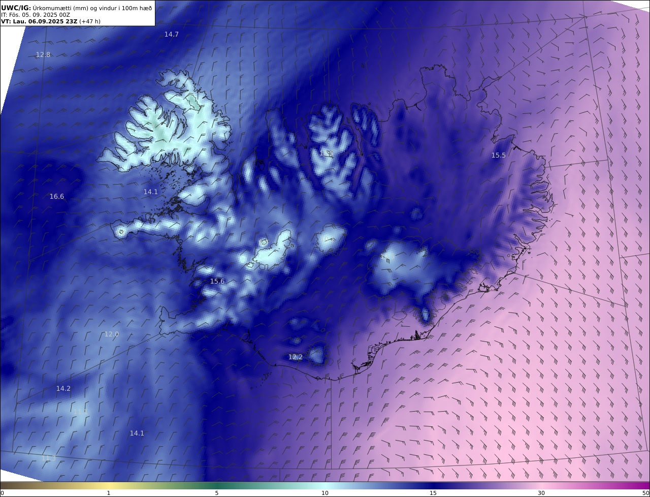Click the 11.1 value label
The width and height of the screenshot is (650, 497).
tap(81, 412)
